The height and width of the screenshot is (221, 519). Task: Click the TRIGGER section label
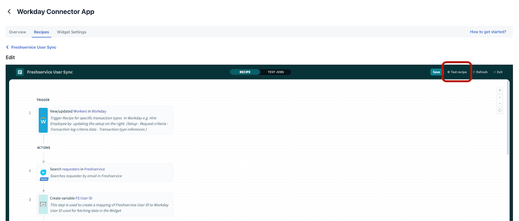click(x=43, y=100)
